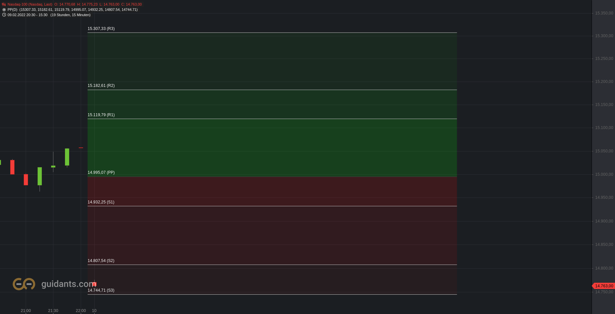Select the 14.995,07 (PP) pivot point label
615x314 pixels.
pos(101,172)
